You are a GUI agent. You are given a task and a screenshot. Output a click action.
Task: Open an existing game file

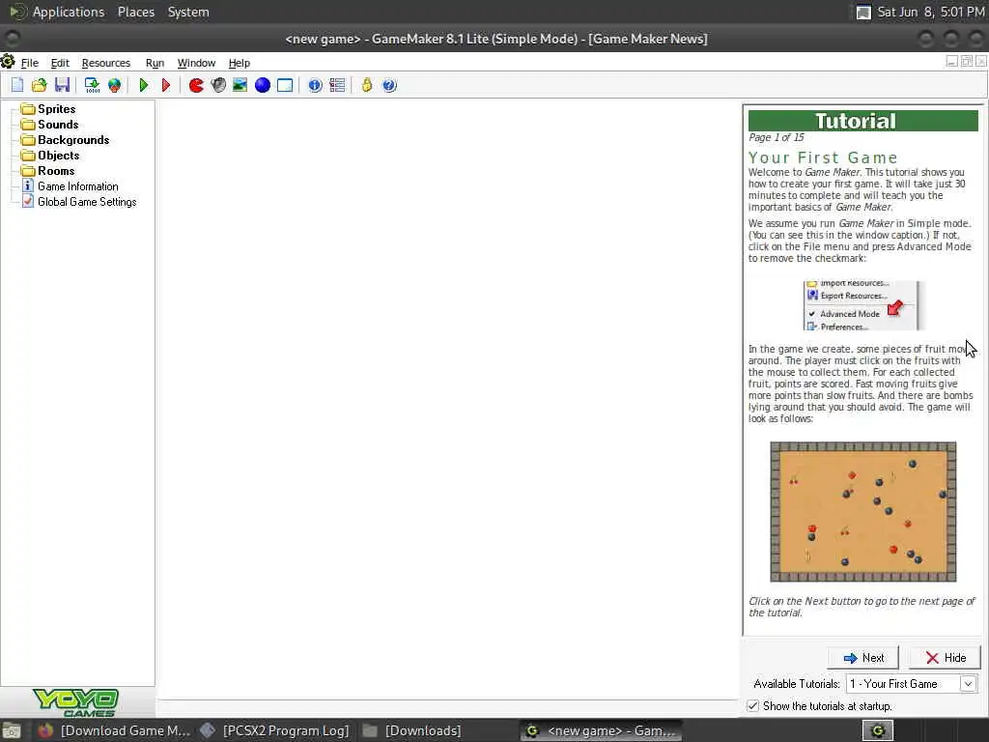click(x=39, y=85)
